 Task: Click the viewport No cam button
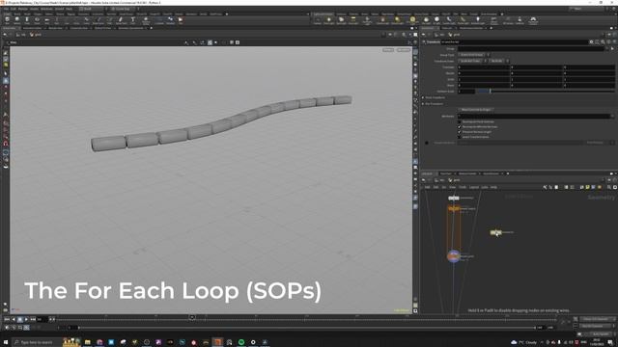404,50
